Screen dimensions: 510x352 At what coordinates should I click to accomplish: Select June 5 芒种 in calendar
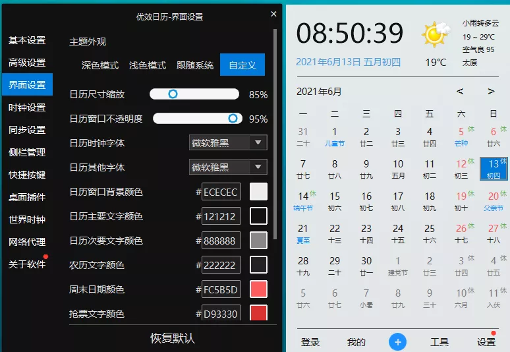pos(461,136)
